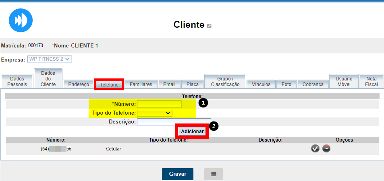Select the Grupo / Classificação tab
The image size is (384, 181).
tap(225, 82)
